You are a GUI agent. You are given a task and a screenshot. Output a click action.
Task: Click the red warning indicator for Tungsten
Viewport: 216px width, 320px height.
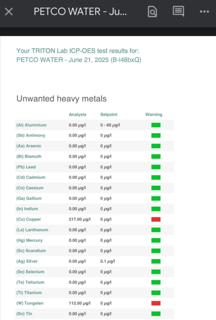[x=156, y=303]
